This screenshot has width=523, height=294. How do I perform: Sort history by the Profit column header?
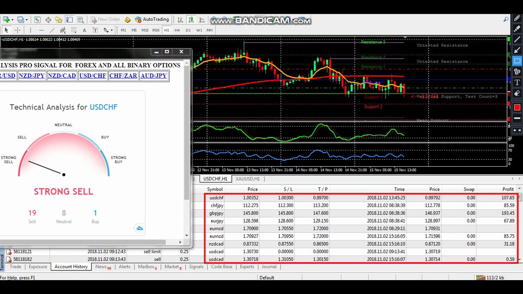coord(508,189)
